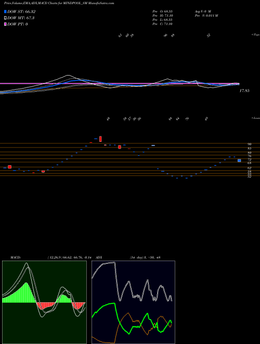
Task: Click the 90 price axis label
Action: (x=249, y=144)
